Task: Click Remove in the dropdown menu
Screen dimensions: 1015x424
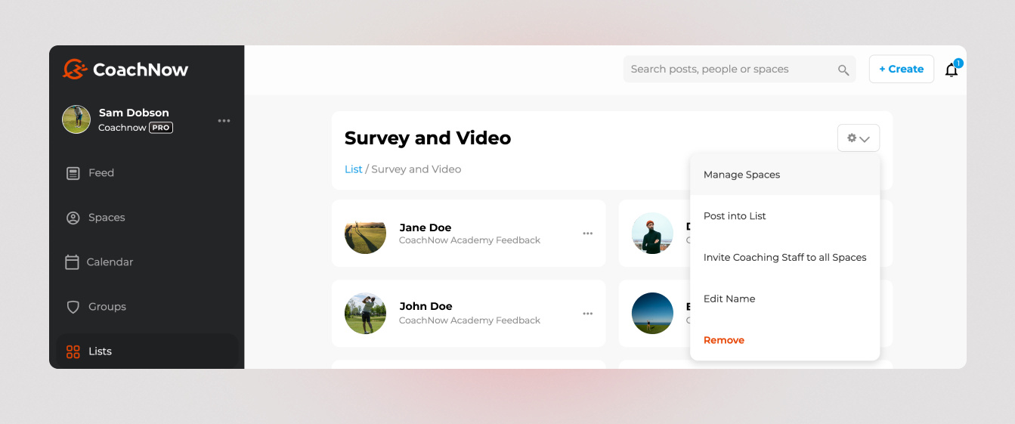Action: point(724,341)
